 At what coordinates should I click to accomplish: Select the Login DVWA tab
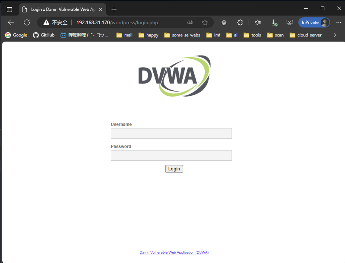[x=63, y=9]
